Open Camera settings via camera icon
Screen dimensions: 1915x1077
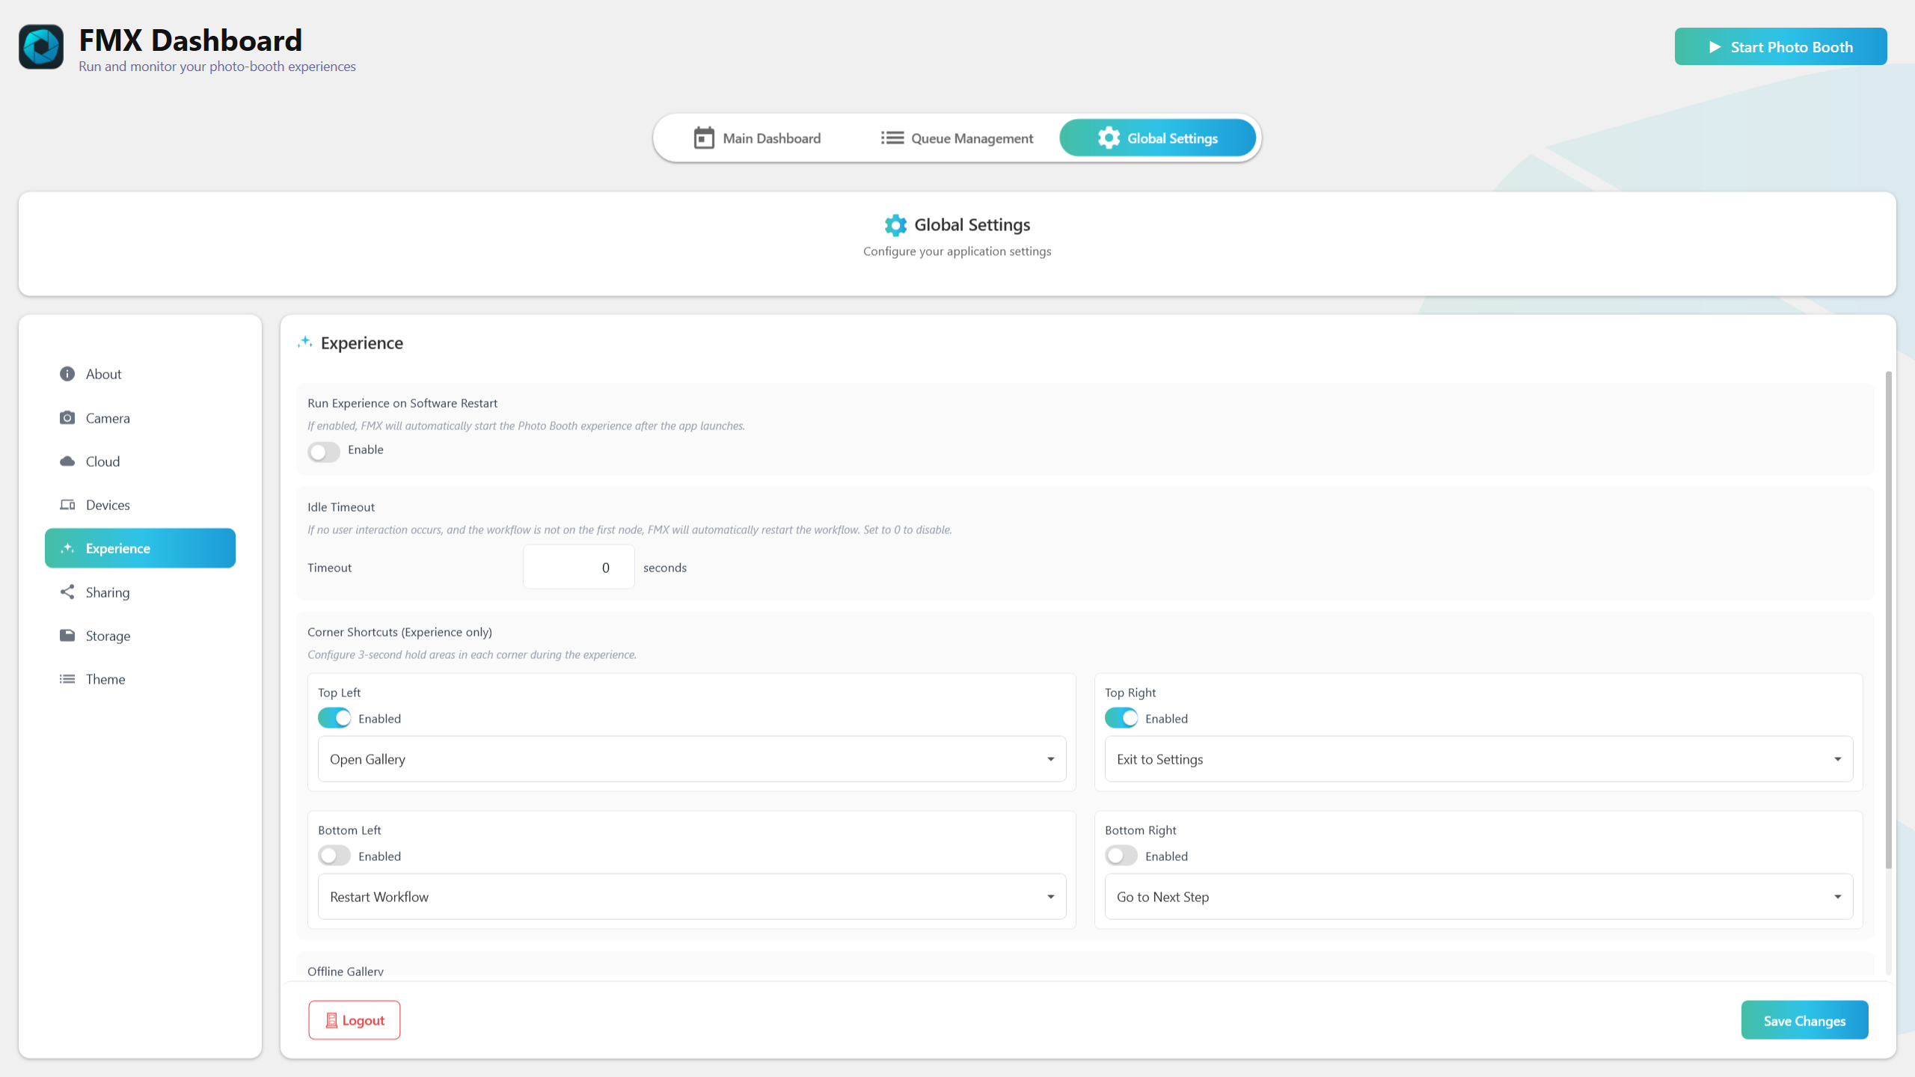67,417
